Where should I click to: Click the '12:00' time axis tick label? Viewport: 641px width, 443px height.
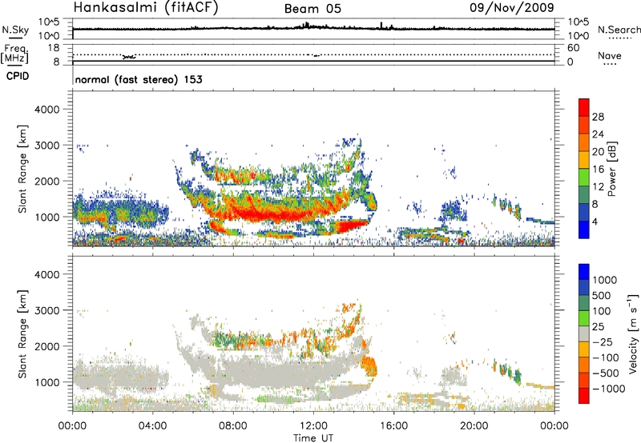[313, 426]
